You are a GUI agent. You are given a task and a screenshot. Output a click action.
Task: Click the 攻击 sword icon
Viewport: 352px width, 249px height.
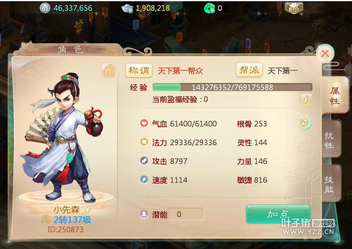point(144,161)
